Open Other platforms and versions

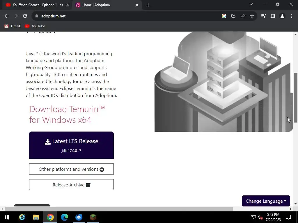(x=71, y=169)
